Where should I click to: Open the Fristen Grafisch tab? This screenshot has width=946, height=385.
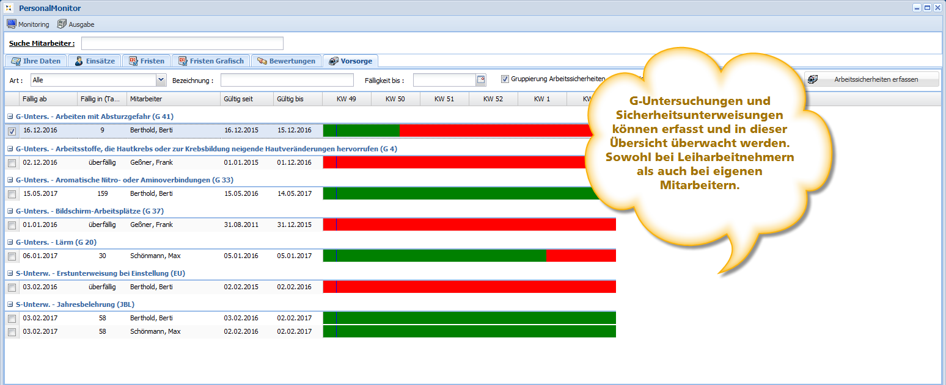[210, 61]
